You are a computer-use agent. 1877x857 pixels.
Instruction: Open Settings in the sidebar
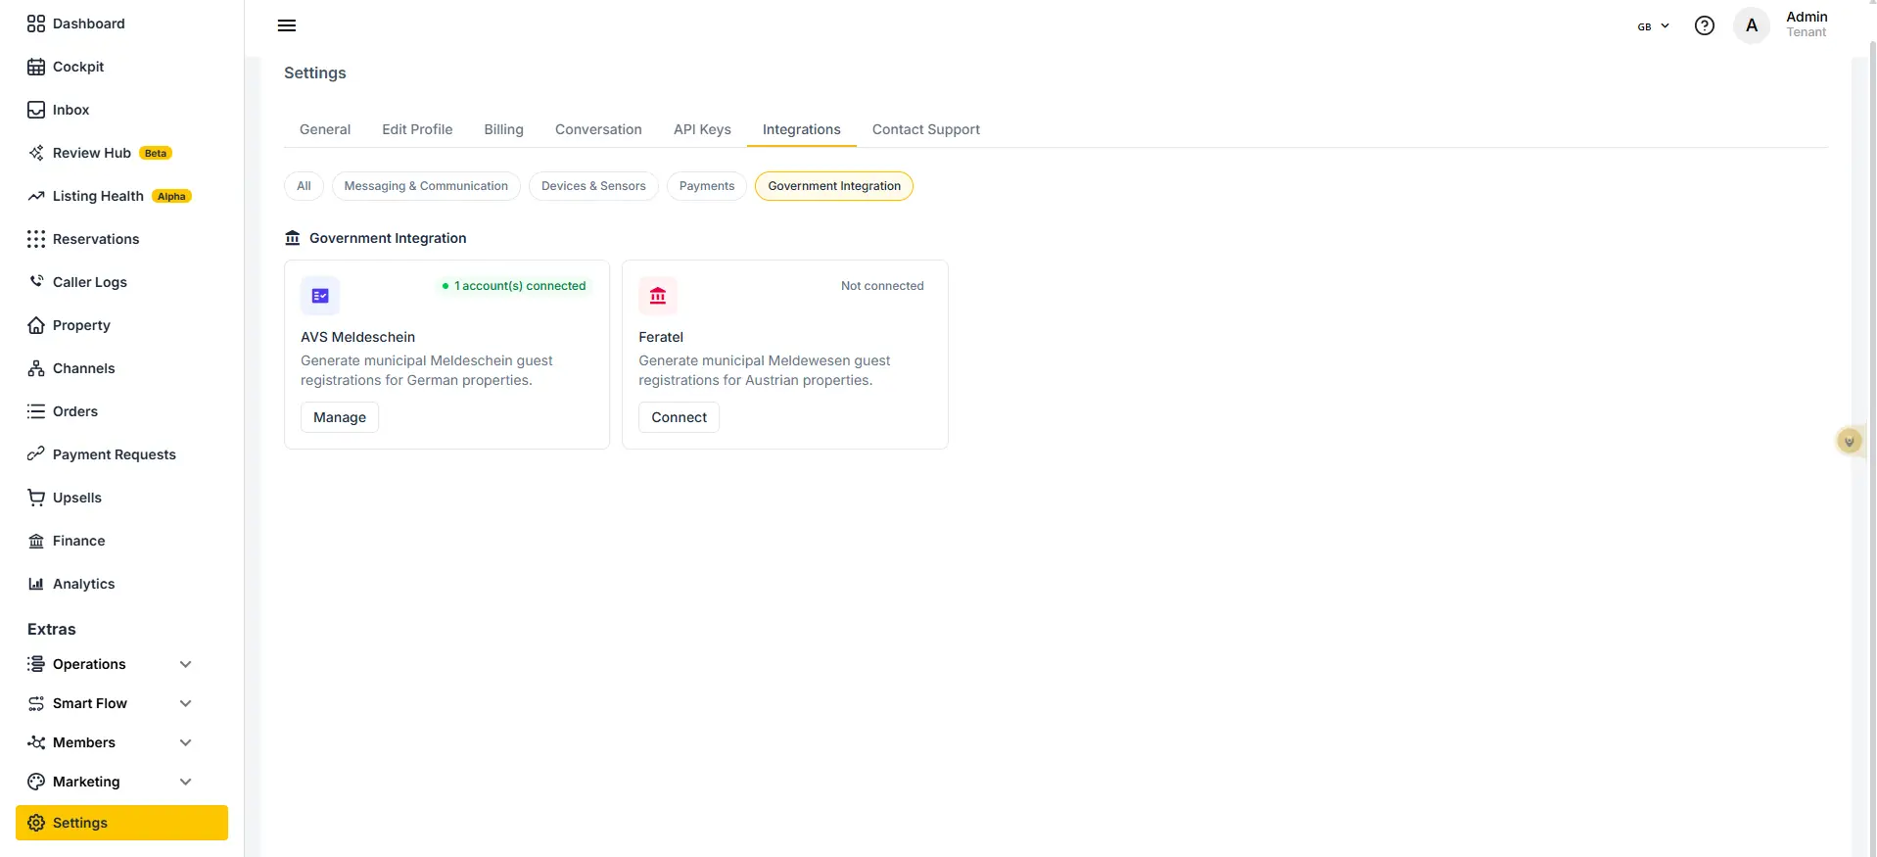[121, 823]
